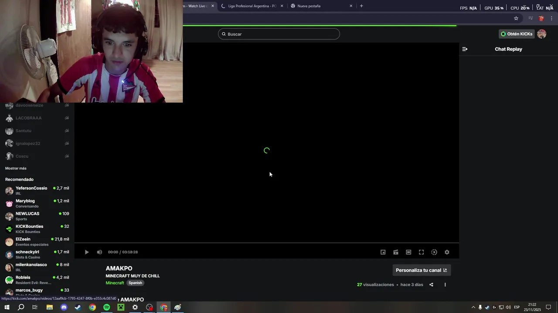
Task: Open Robleis channel in recommended list
Action: (x=37, y=280)
